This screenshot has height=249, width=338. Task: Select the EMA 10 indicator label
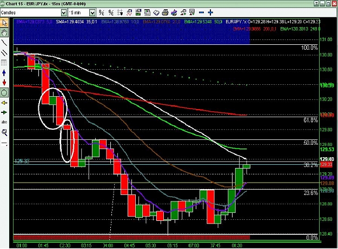click(120, 22)
